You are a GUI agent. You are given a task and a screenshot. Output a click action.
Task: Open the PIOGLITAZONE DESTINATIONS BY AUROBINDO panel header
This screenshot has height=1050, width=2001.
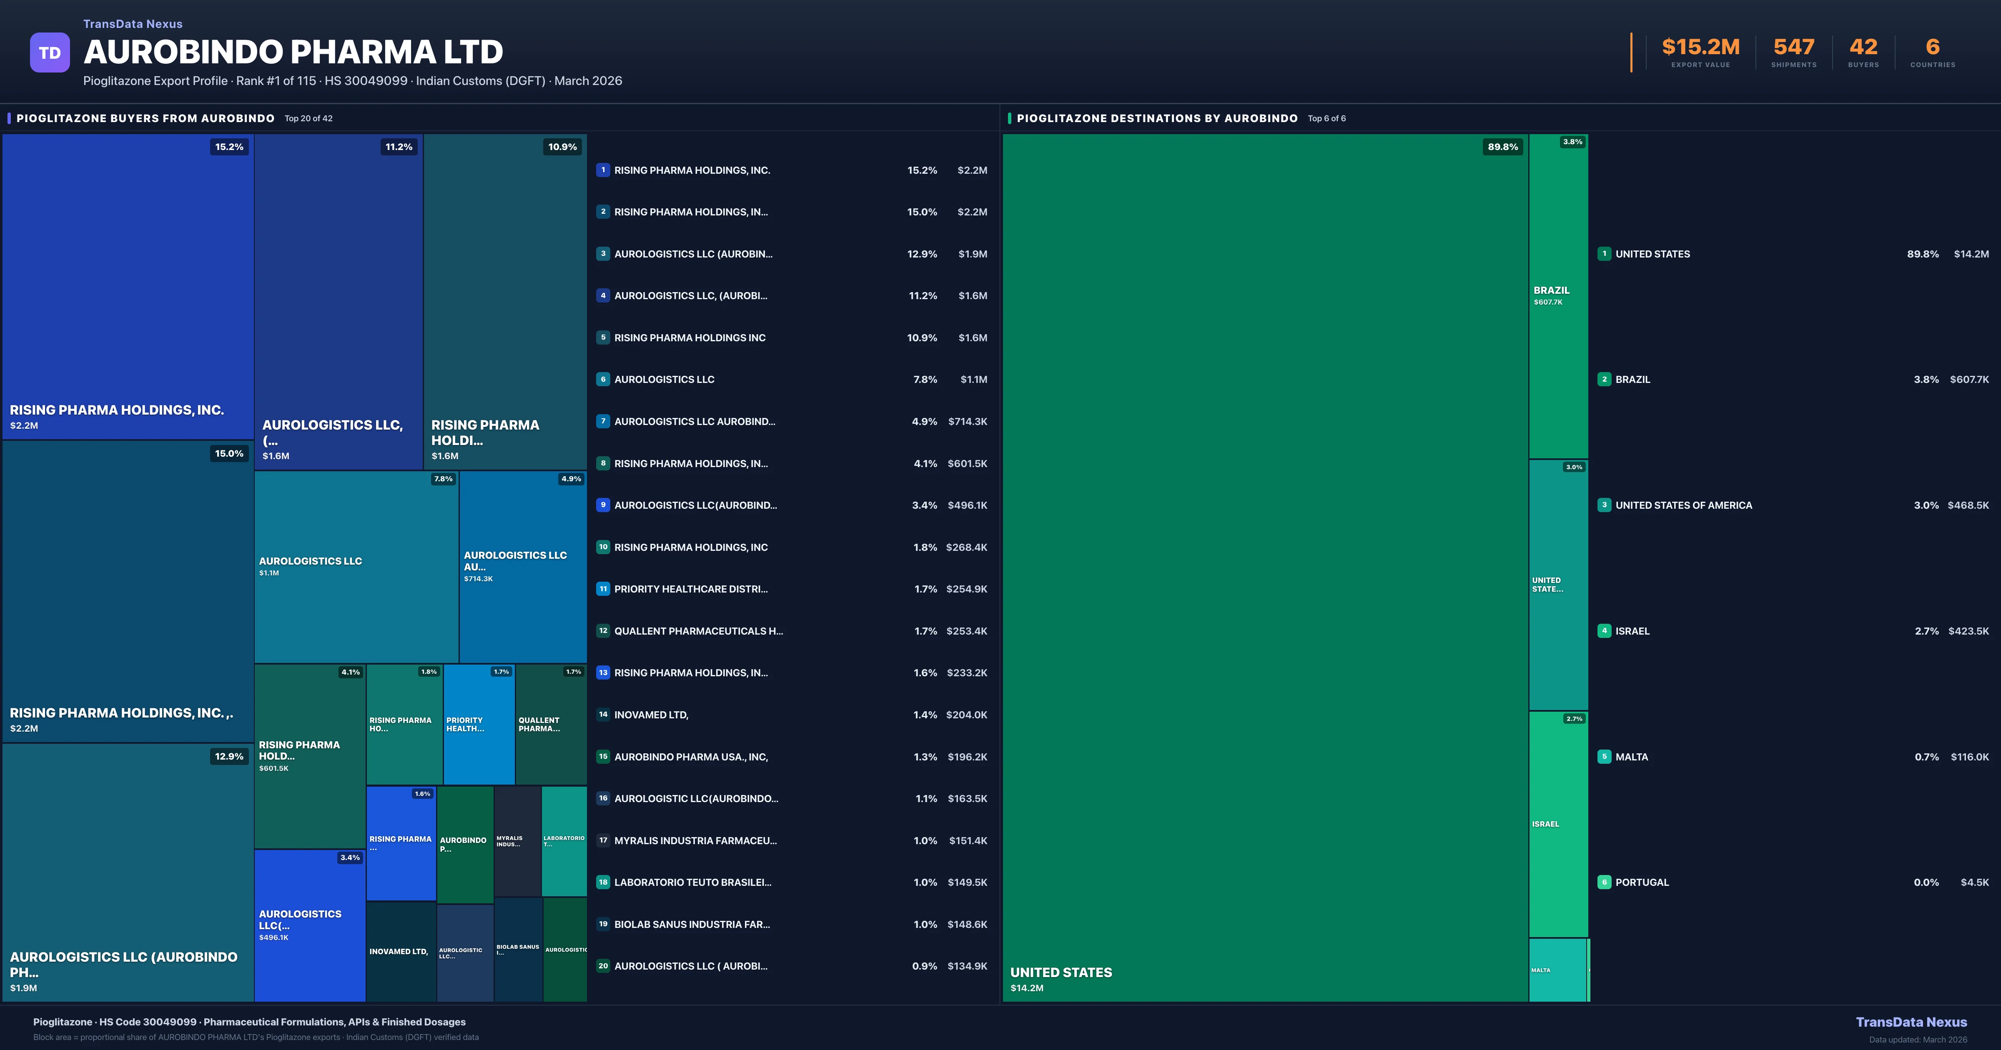tap(1157, 118)
